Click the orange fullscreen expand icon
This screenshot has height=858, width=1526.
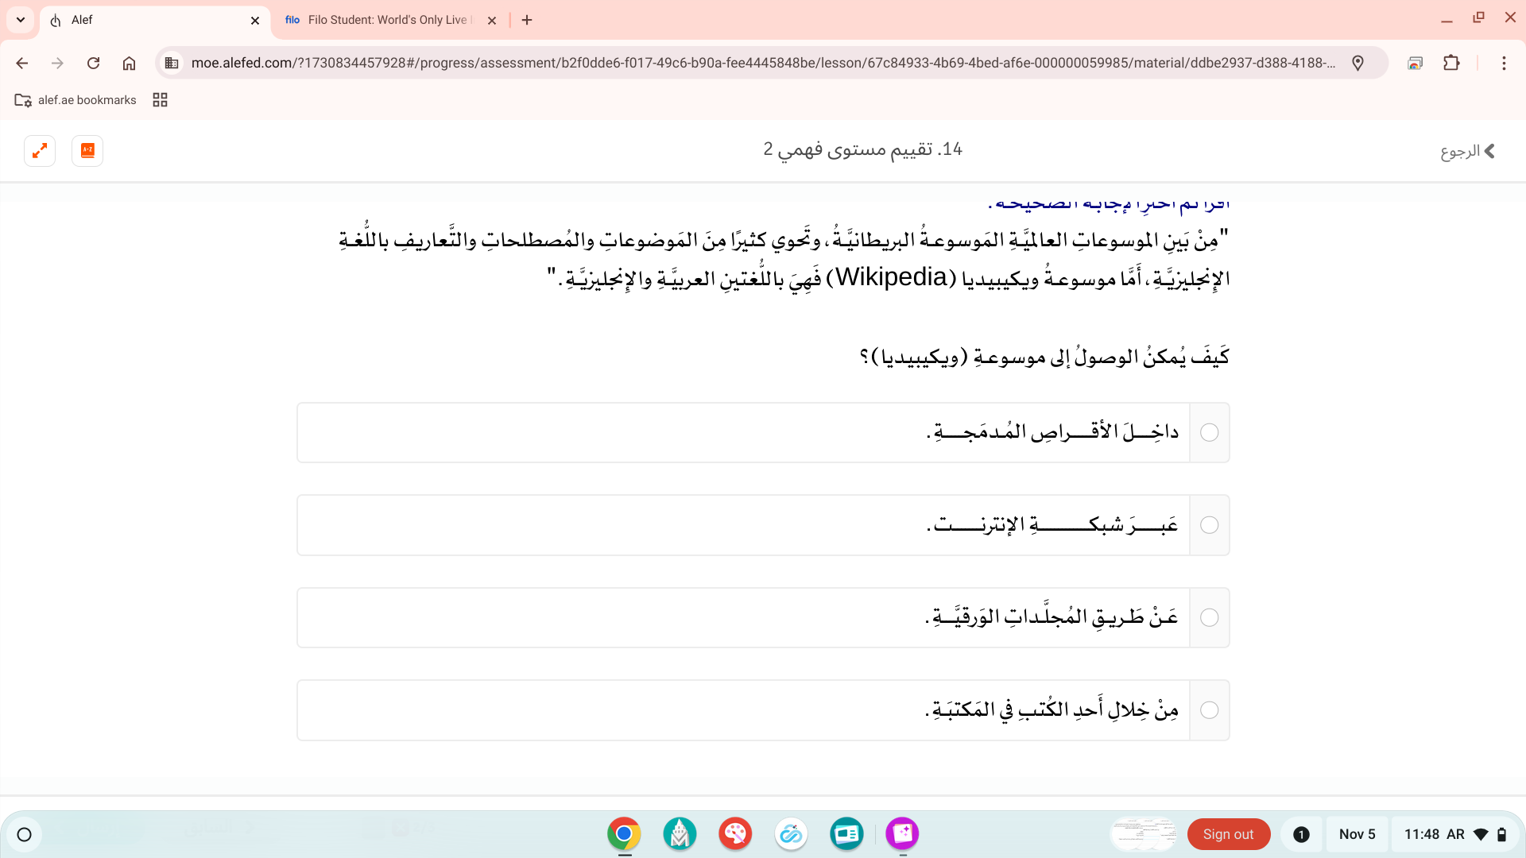[40, 151]
